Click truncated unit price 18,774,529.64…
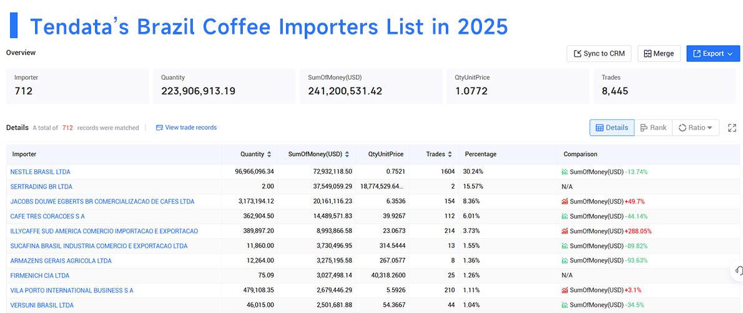743x313 pixels. 382,186
